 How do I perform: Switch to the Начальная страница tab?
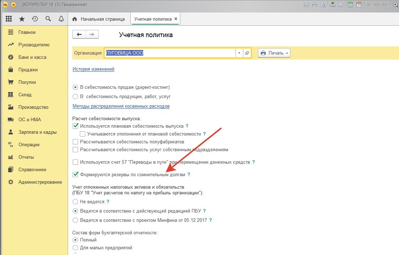(x=99, y=19)
